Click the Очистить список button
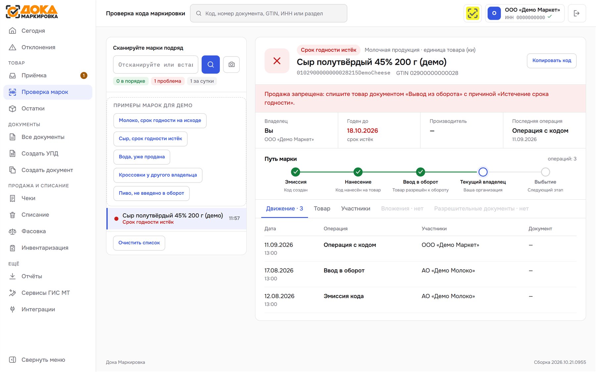596x372 pixels. click(139, 243)
